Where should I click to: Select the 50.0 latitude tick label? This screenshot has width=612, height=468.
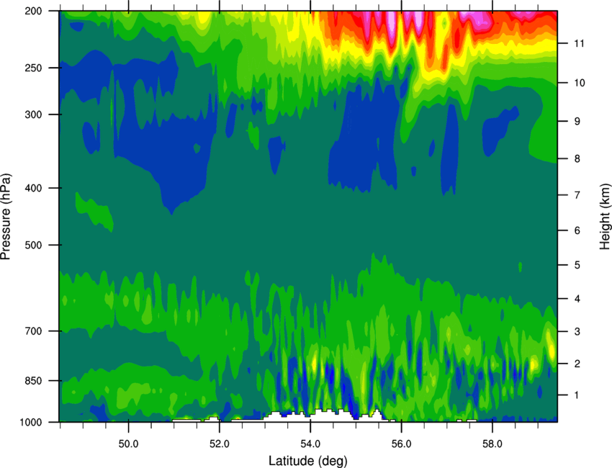(x=128, y=444)
